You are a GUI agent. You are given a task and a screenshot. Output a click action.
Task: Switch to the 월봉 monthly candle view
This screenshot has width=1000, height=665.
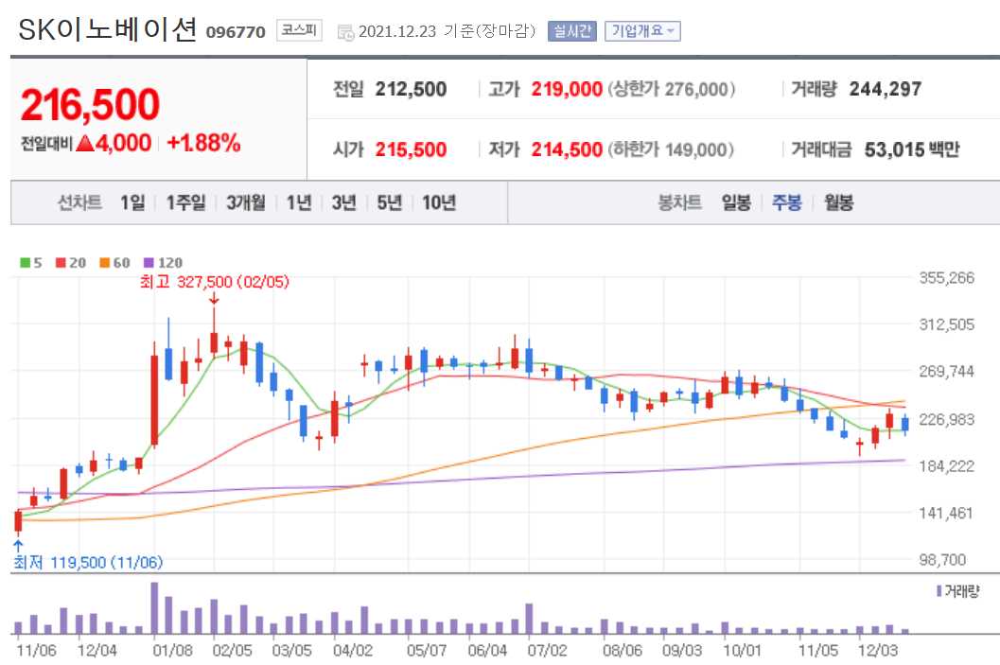[x=837, y=202]
